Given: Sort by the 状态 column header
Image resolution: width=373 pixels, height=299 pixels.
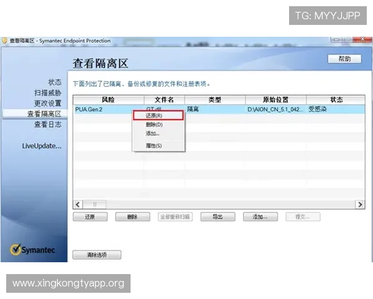Looking at the screenshot, I should point(336,100).
